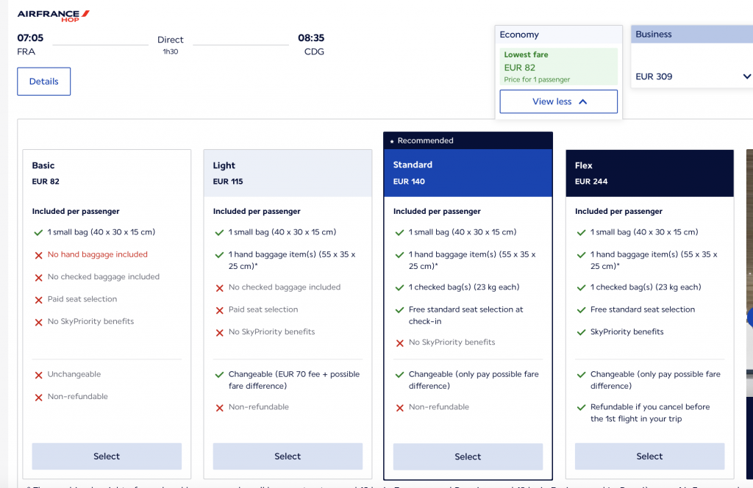Select the Light EUR 115 fare

[x=288, y=456]
